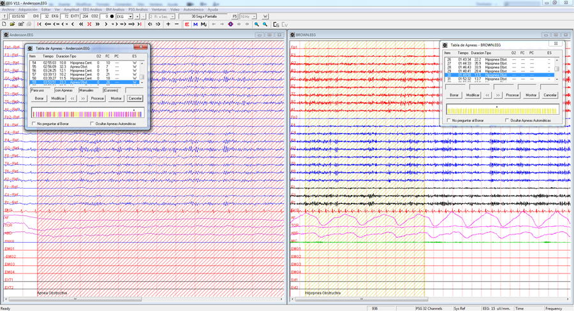Open the Adquisición menu
Screen dimensions: 574x311
click(x=28, y=10)
